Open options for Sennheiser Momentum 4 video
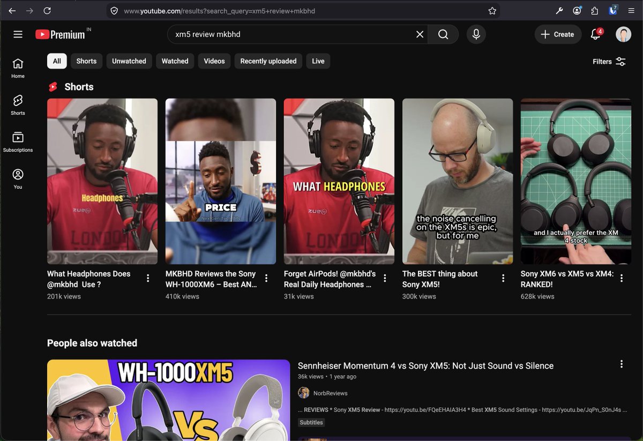Viewport: 643px width, 441px height. [x=622, y=364]
